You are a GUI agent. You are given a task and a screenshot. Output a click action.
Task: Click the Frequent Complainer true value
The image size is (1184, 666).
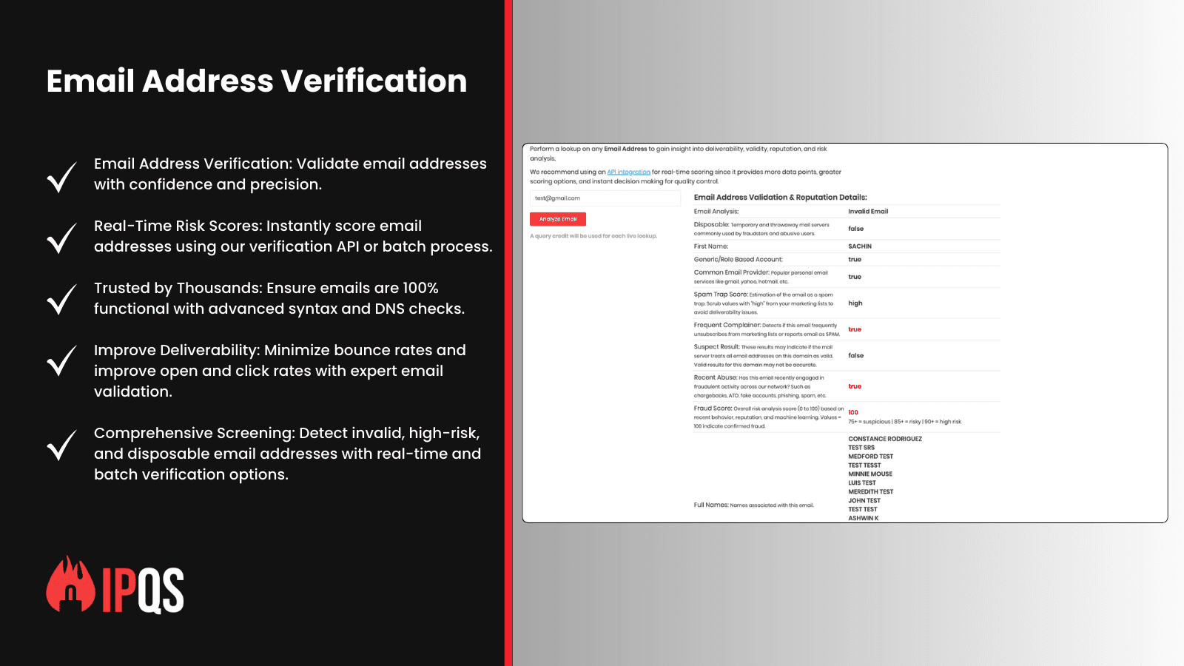[x=855, y=329]
